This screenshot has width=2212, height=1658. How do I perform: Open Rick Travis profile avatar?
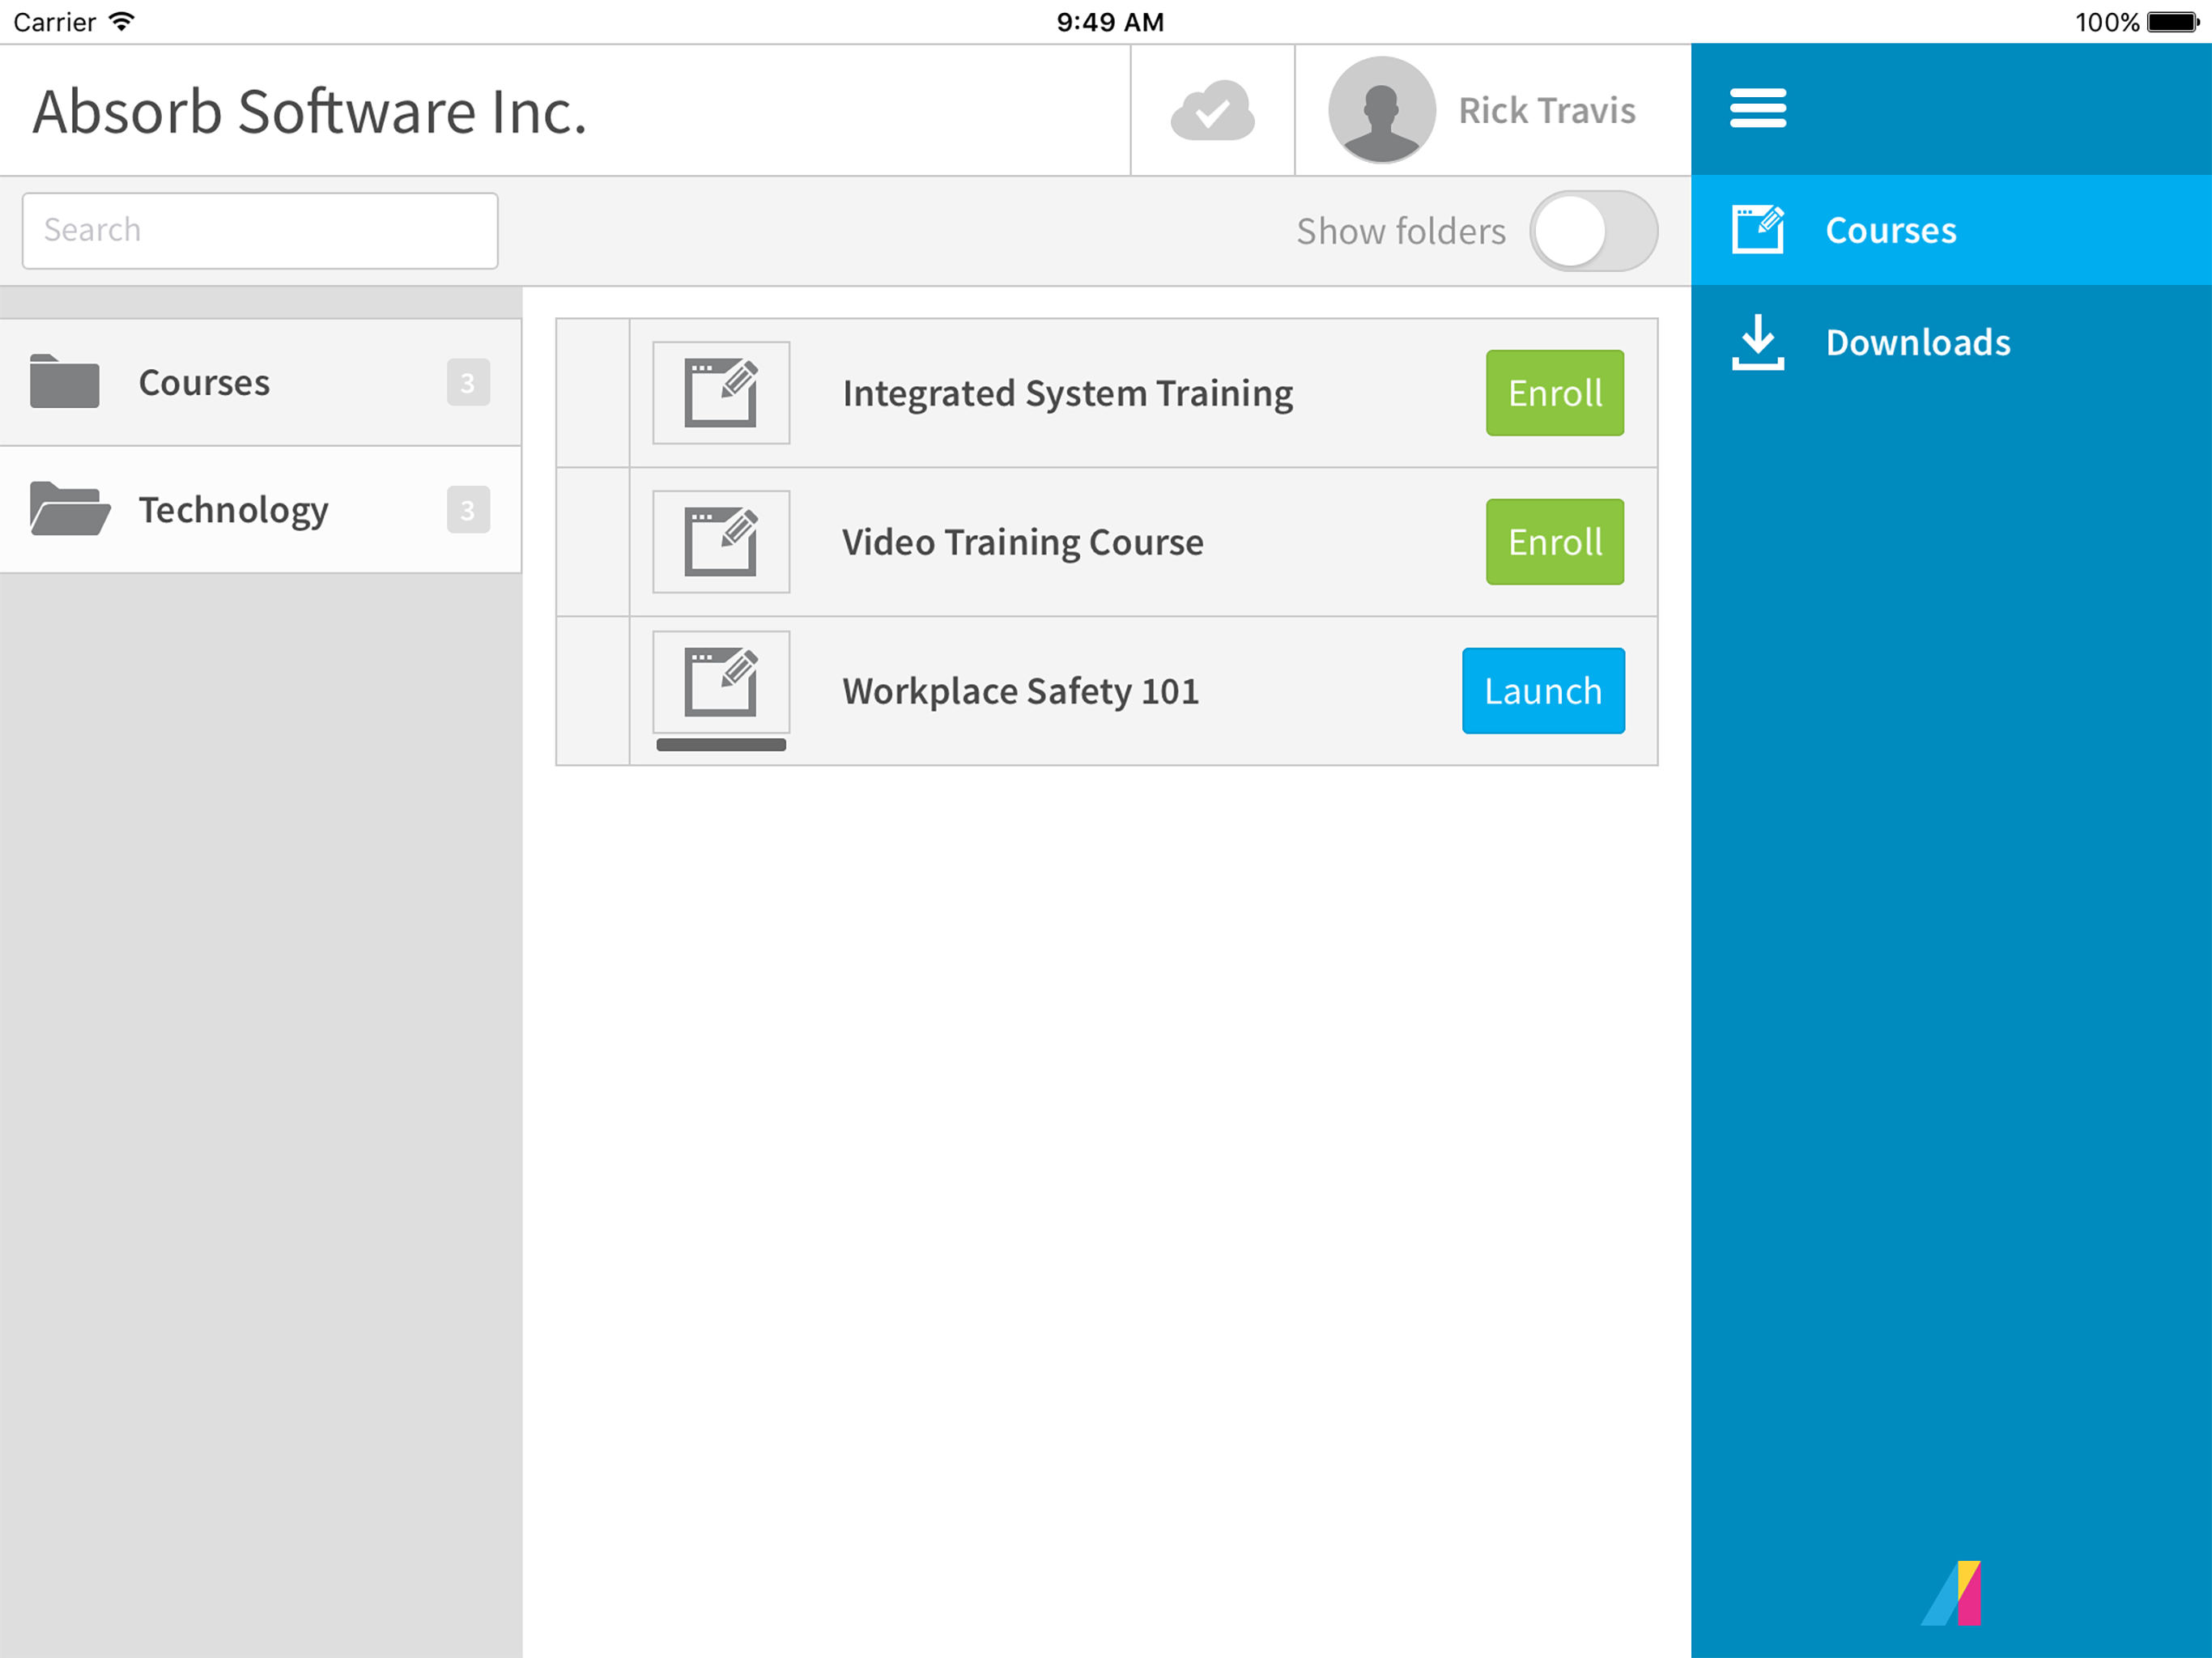click(1381, 110)
